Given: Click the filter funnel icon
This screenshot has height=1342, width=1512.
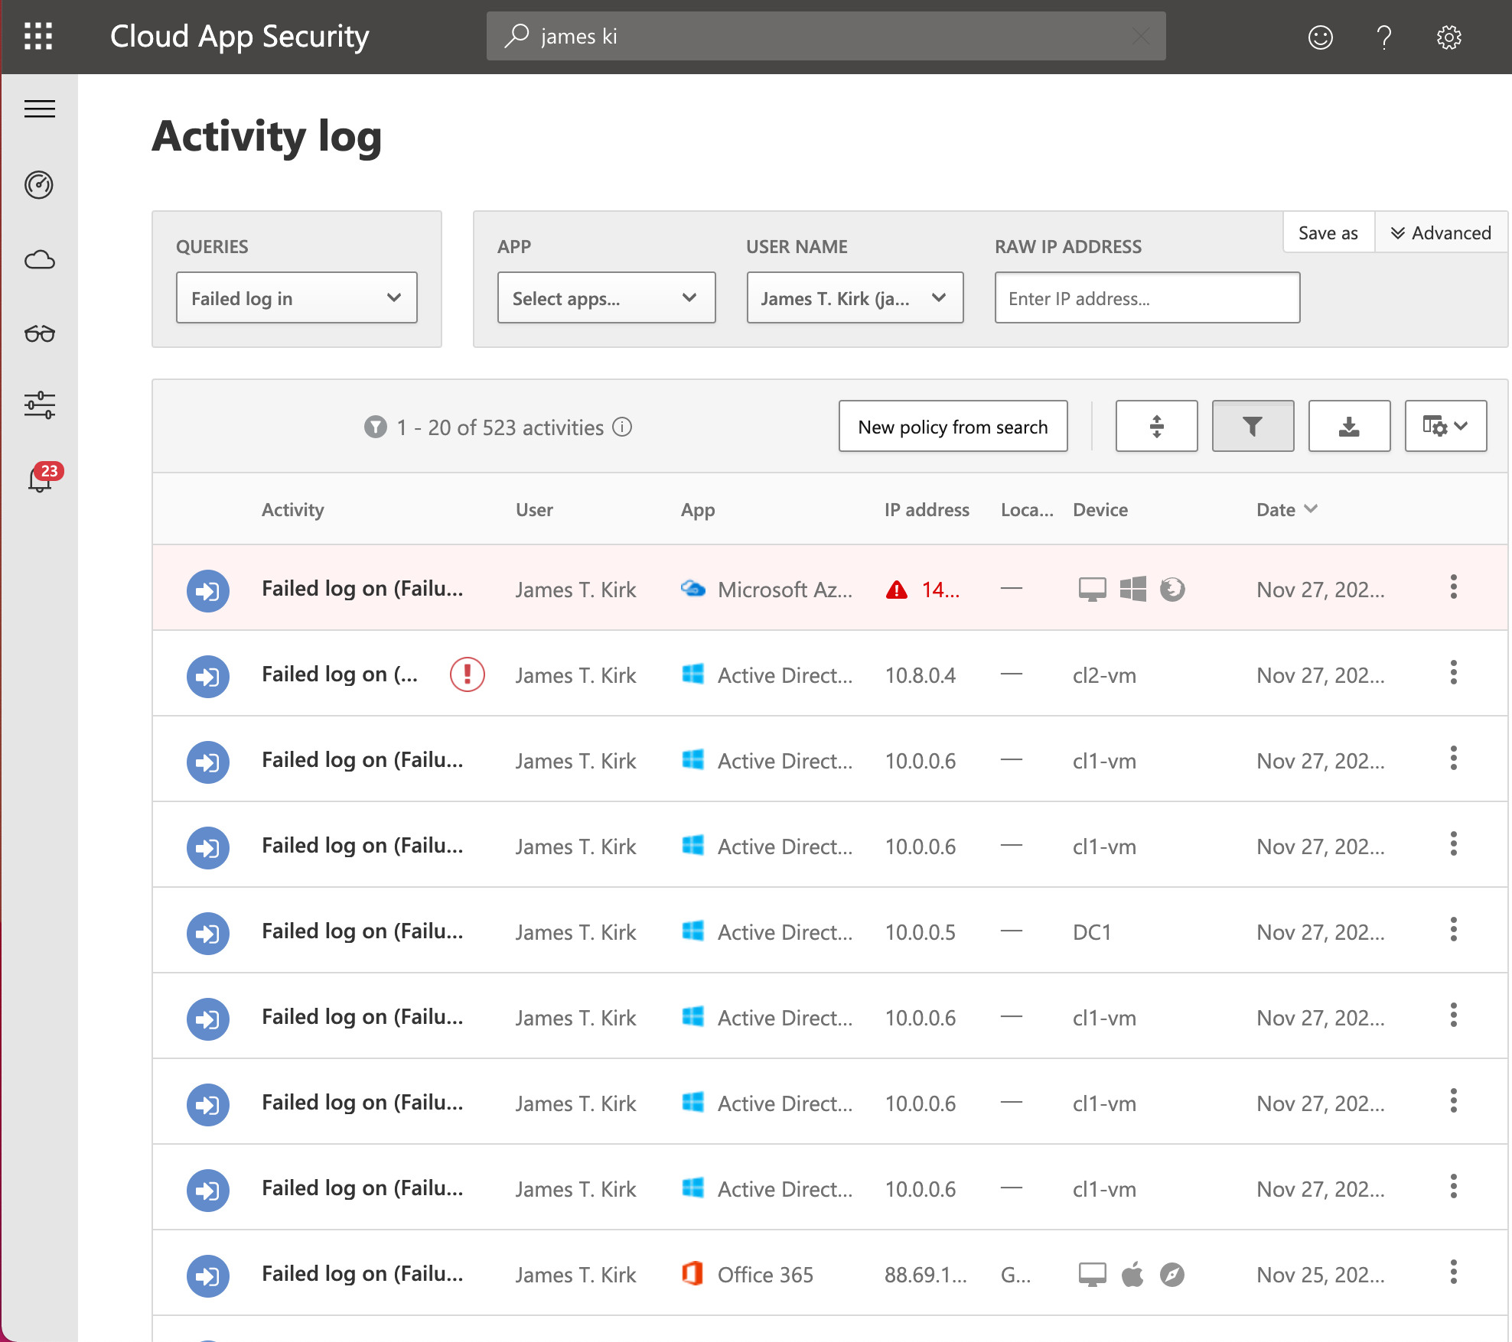Looking at the screenshot, I should pyautogui.click(x=1250, y=426).
